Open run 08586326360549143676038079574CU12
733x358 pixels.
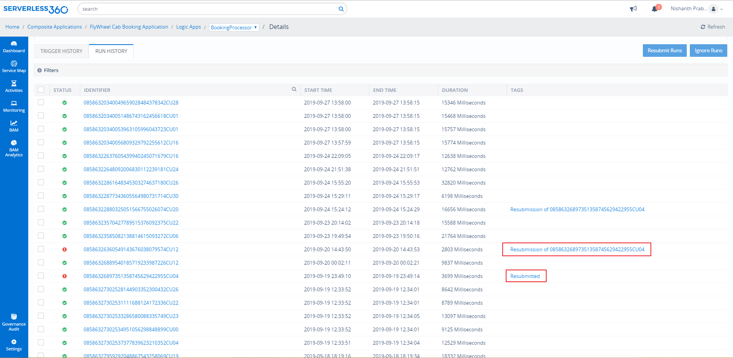(x=131, y=249)
